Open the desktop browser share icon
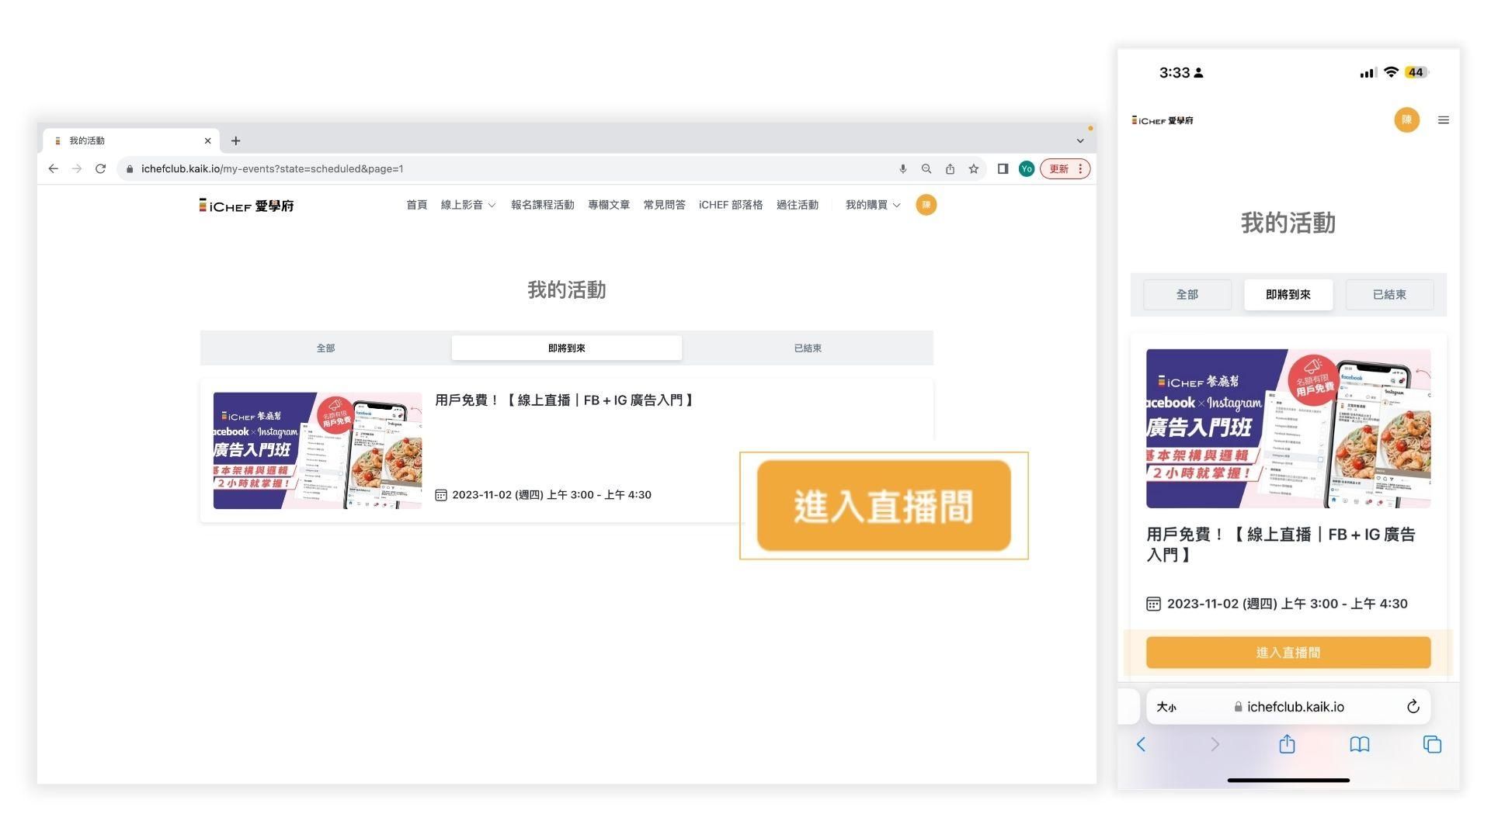Screen dimensions: 1491x838 [x=950, y=168]
